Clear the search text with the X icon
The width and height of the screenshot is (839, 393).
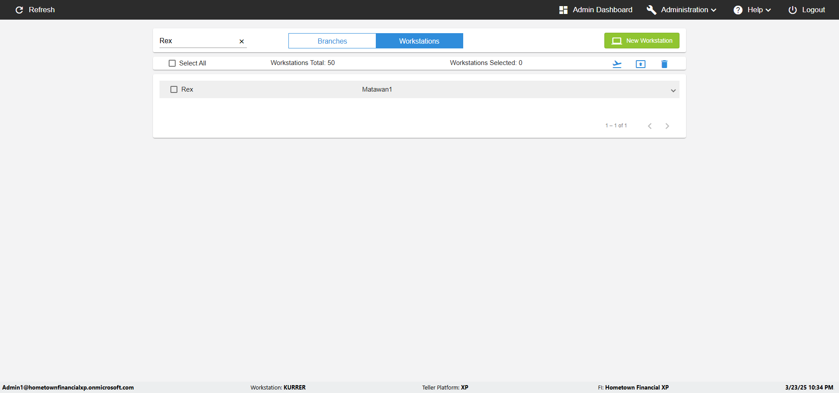242,41
